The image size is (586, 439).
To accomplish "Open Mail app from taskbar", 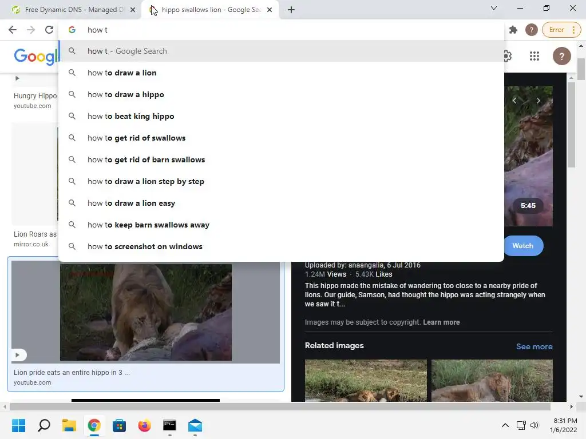I will 195,425.
